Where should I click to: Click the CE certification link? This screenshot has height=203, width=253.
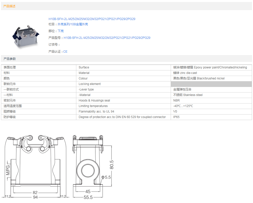pos(65,52)
